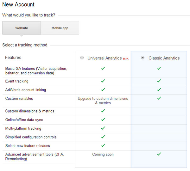Click Classic Analytics checkmark for Event tracking
The height and width of the screenshot is (171, 190).
pos(159,81)
